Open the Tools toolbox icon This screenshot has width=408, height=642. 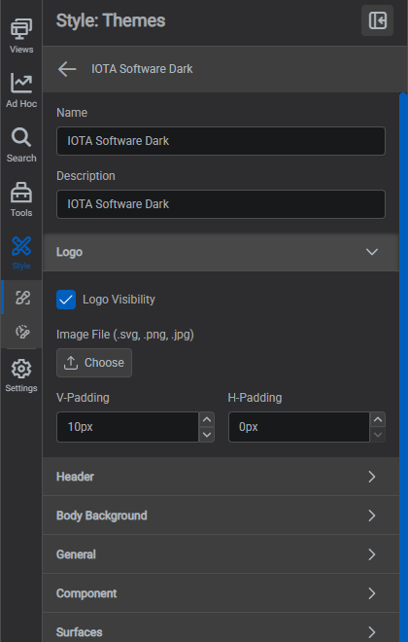[x=21, y=193]
